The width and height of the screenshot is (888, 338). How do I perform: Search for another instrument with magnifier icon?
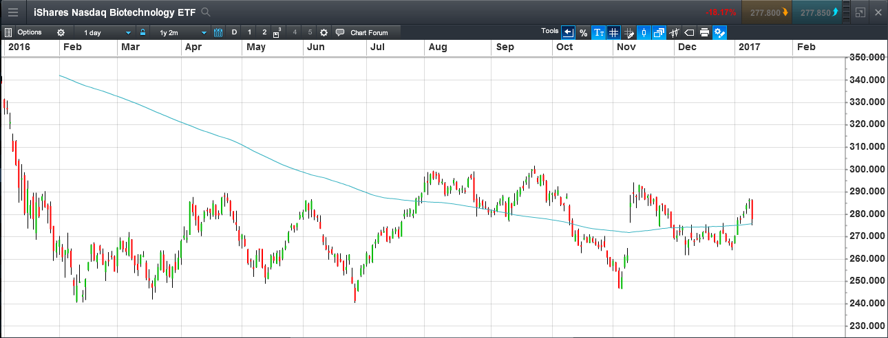205,12
